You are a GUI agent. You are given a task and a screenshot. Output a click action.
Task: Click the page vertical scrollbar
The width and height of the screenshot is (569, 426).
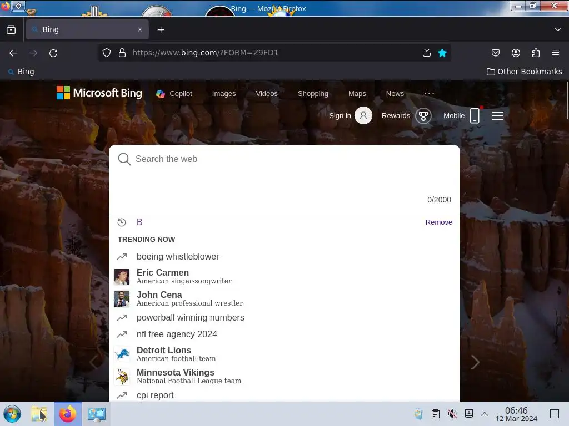(567, 101)
